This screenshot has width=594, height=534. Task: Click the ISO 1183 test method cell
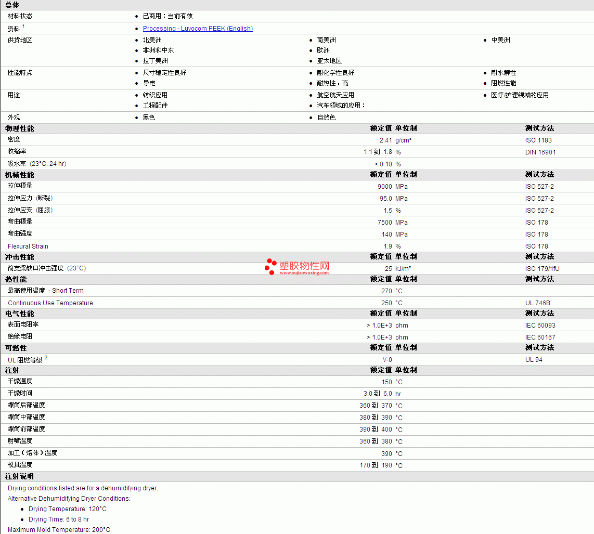(x=538, y=140)
